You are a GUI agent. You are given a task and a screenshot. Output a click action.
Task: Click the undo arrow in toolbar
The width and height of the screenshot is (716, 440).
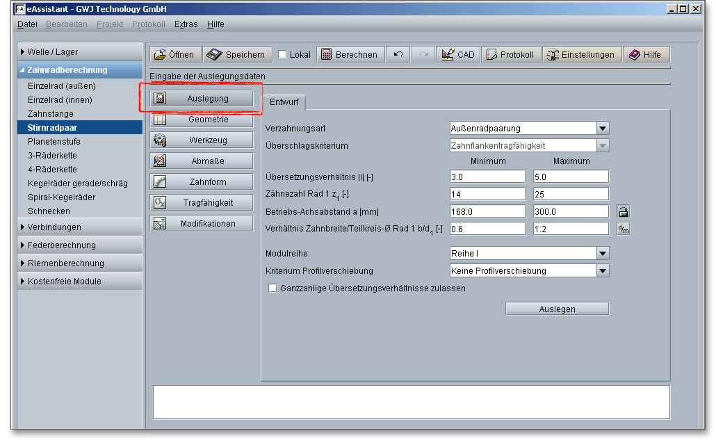point(398,55)
